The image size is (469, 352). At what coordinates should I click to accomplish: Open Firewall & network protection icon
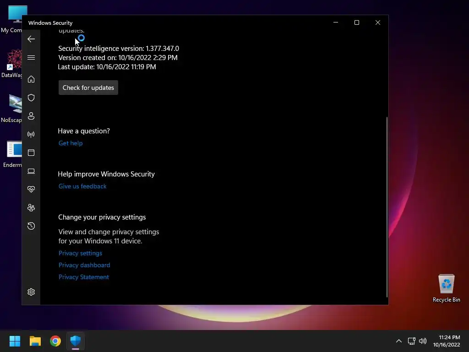tap(31, 134)
